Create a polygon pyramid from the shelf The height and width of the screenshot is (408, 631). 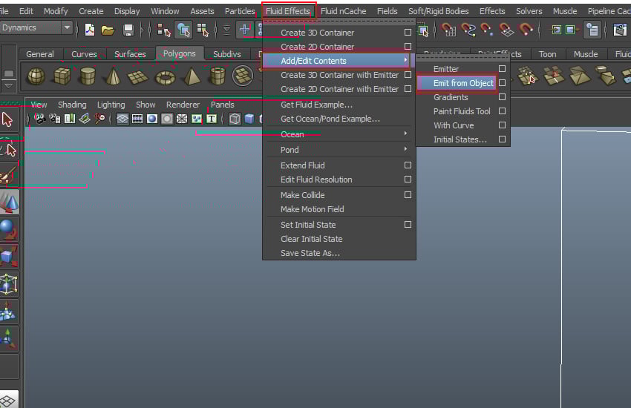[x=192, y=76]
